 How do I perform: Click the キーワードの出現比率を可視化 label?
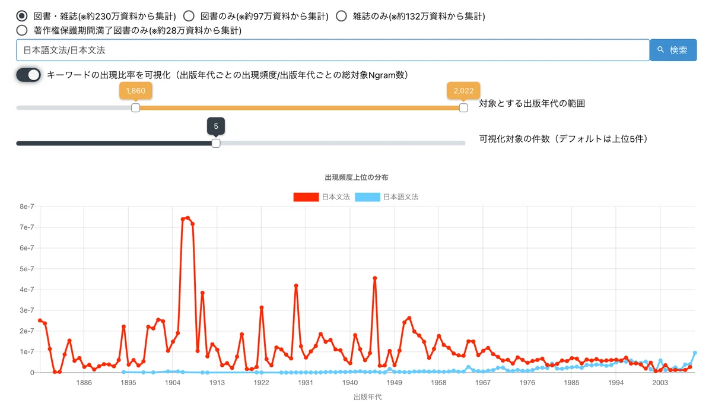(227, 75)
